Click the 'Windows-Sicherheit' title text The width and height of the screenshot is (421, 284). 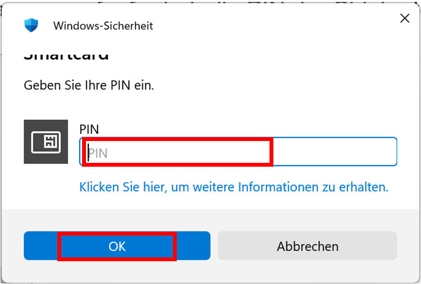(103, 26)
